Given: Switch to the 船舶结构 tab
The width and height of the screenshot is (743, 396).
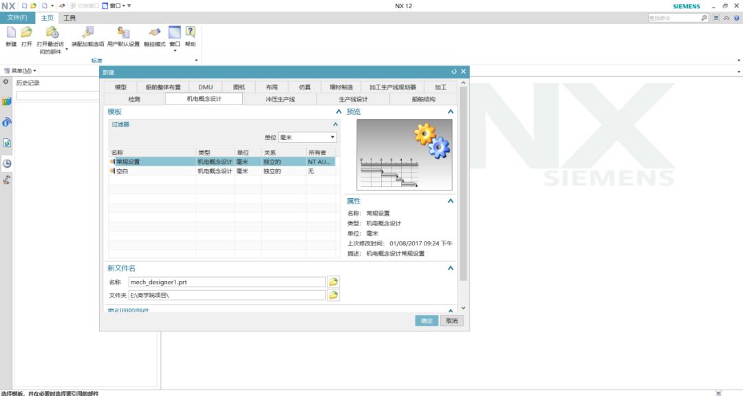Looking at the screenshot, I should [424, 99].
